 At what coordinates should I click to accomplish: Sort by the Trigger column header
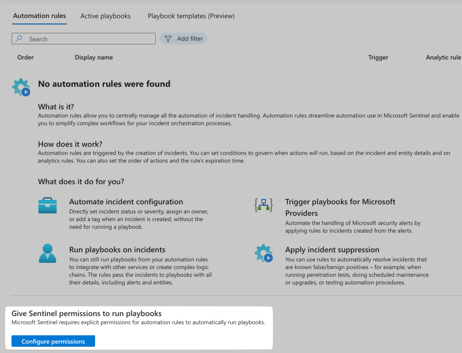378,57
